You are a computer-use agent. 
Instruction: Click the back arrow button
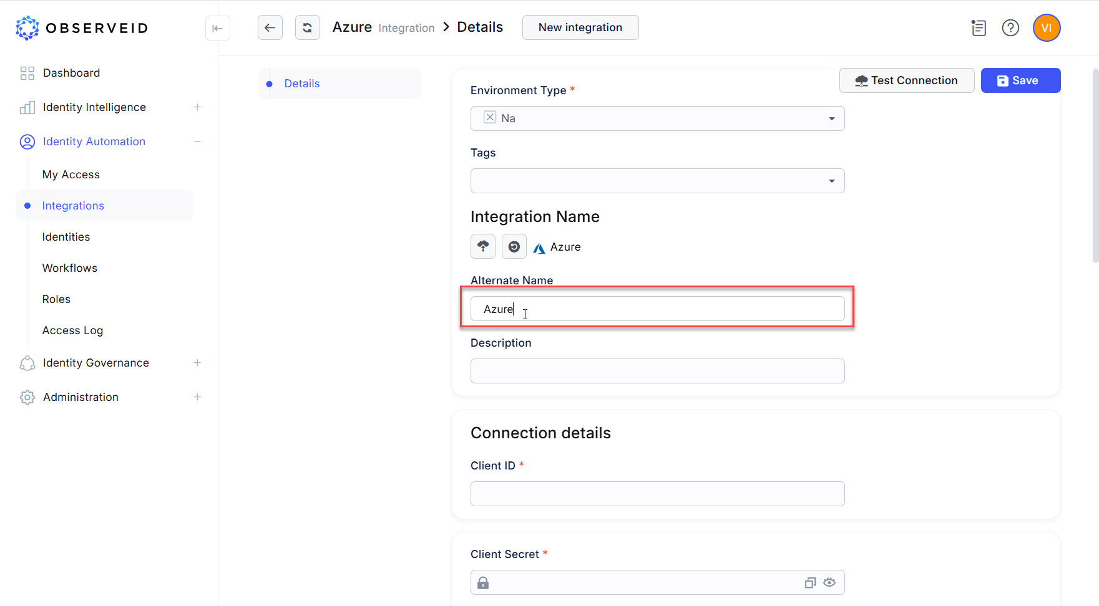click(270, 27)
